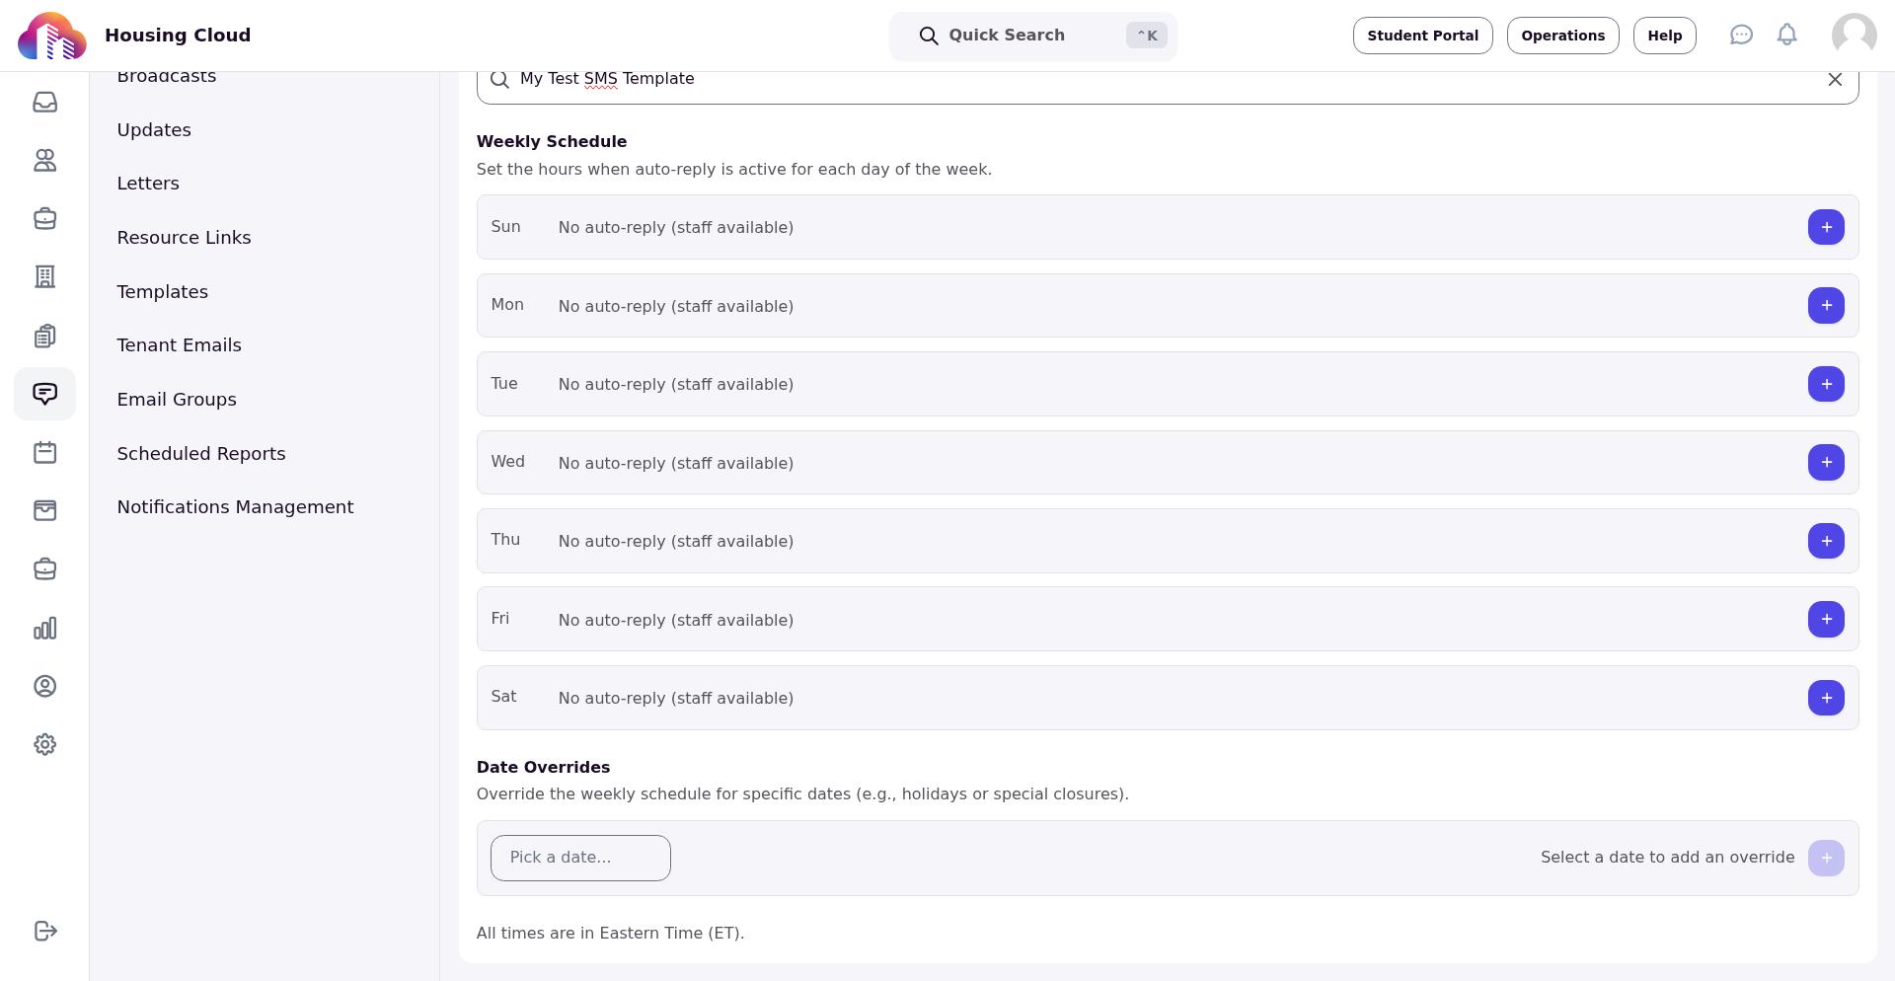Screen dimensions: 1895x981
Task: Open Templates in the sidebar
Action: (x=162, y=292)
